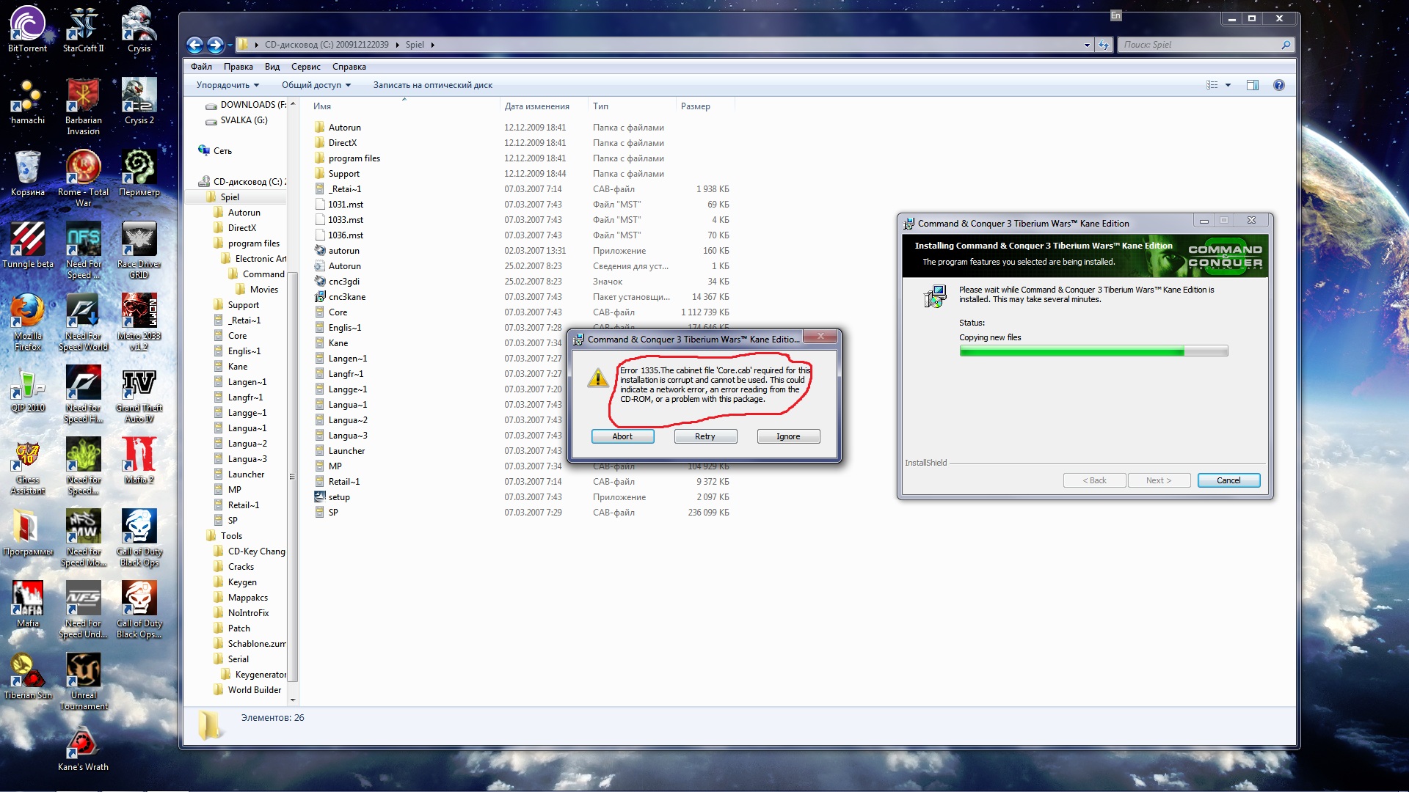Expand the Spiel breadcrumb arrow
This screenshot has height=792, width=1409.
(x=432, y=45)
